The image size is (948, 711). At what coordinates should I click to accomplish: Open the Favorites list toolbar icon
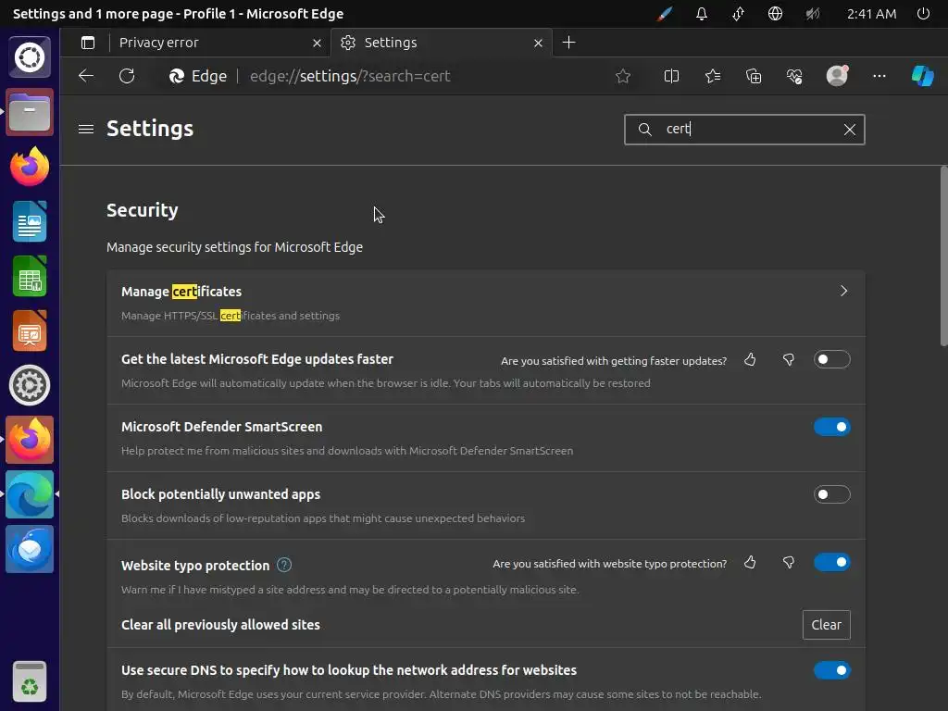click(713, 76)
